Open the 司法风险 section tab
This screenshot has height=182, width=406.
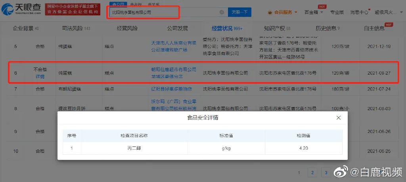76,28
